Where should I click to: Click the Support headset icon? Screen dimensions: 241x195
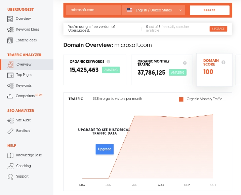point(10,177)
